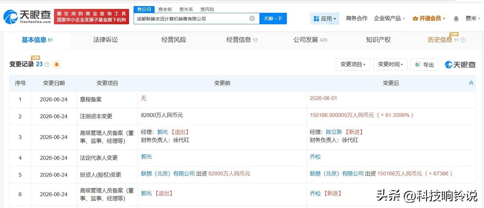Click the help icon next to 变更记录 23
Viewport: 484px width, 208px height.
pos(47,65)
